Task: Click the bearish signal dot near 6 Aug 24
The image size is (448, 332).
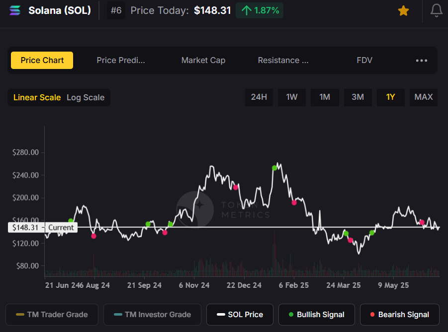Action: (93, 236)
